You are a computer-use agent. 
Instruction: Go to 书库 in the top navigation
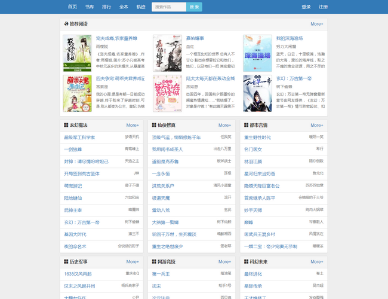[x=89, y=7]
